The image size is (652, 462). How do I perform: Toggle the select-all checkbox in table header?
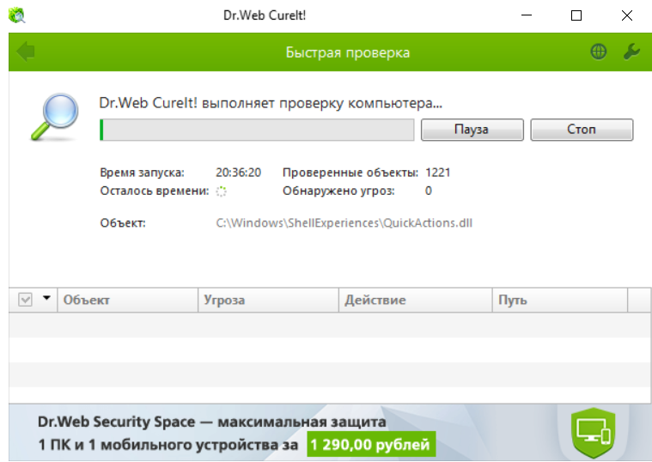25,300
